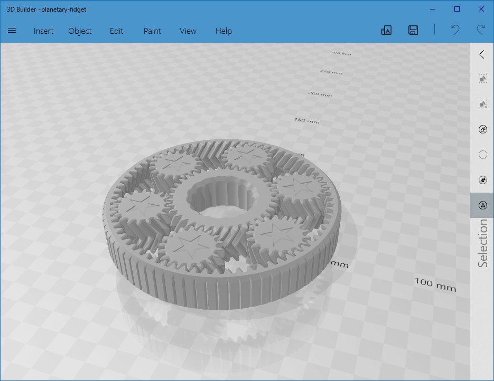Open the Object menu
494x381 pixels.
point(80,31)
